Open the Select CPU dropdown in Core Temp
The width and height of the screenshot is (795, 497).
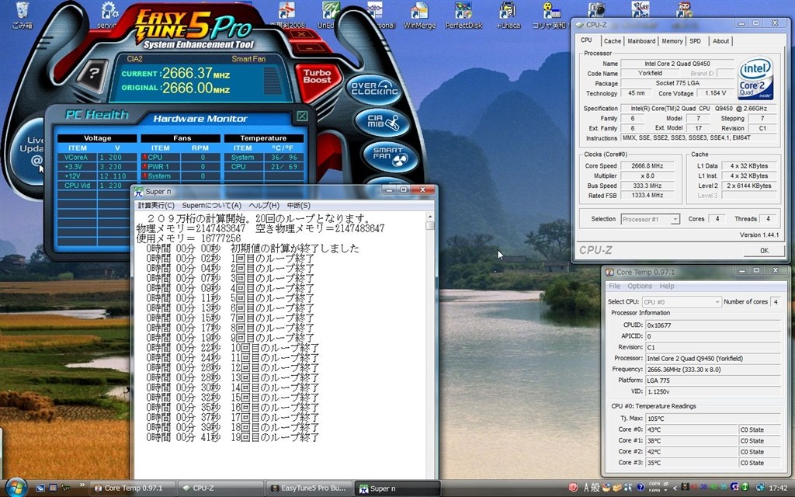[682, 302]
